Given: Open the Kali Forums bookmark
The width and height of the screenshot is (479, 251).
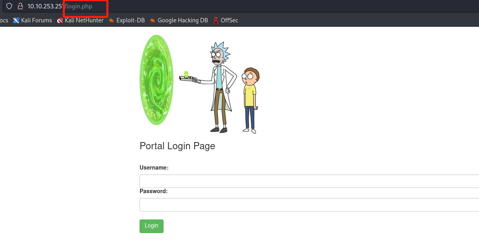Looking at the screenshot, I should [x=32, y=20].
